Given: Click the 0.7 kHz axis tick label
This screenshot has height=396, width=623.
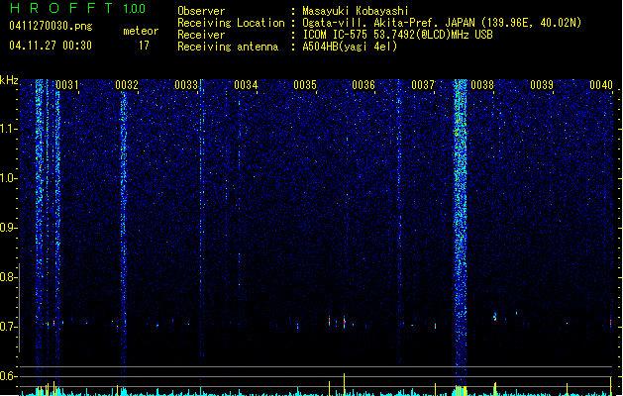Looking at the screenshot, I should tap(9, 327).
